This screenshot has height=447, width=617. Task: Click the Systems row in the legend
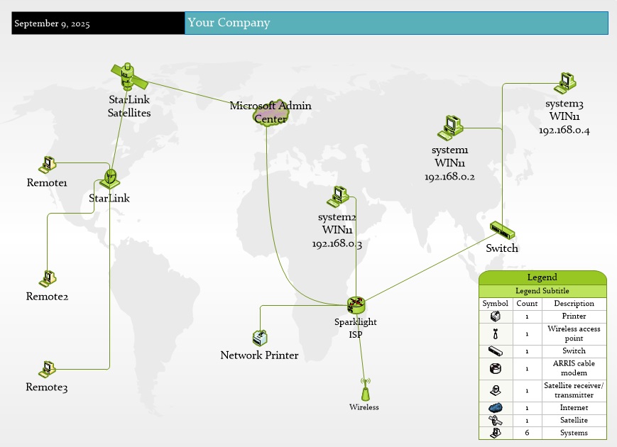tap(574, 433)
